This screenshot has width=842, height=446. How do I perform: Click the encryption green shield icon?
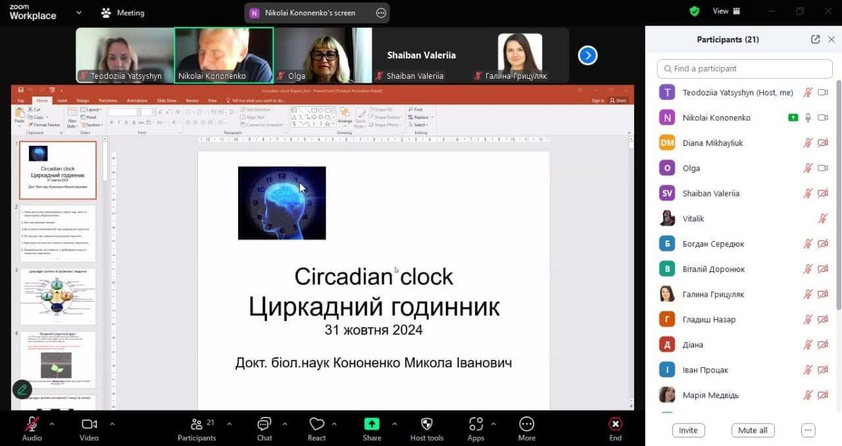pos(694,11)
